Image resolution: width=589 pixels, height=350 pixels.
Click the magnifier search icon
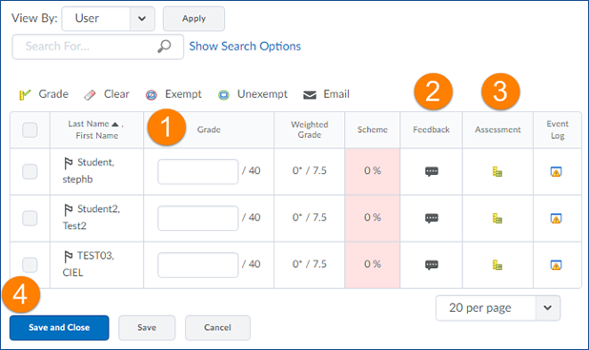[x=164, y=47]
